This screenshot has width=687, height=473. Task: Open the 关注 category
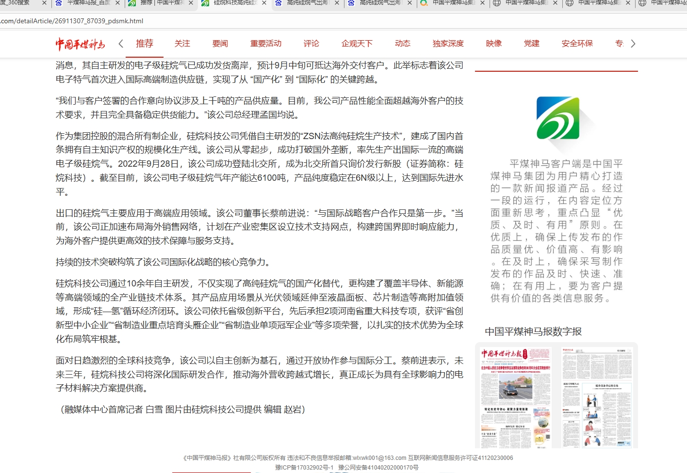click(182, 44)
